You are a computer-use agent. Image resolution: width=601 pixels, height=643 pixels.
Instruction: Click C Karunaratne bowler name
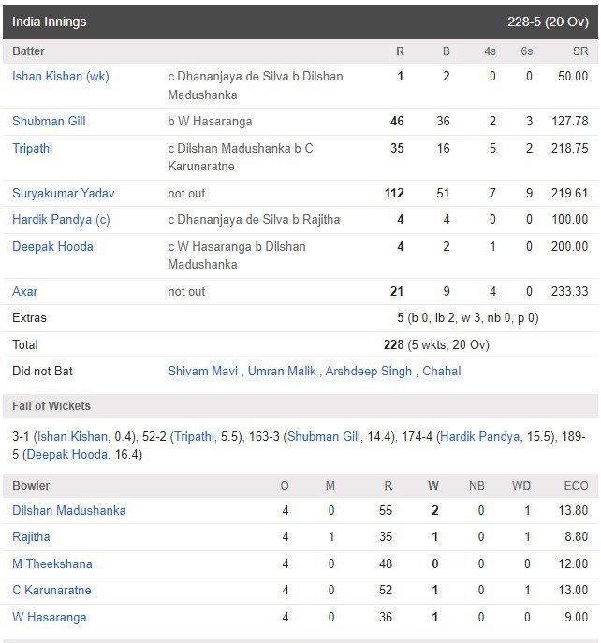(51, 591)
